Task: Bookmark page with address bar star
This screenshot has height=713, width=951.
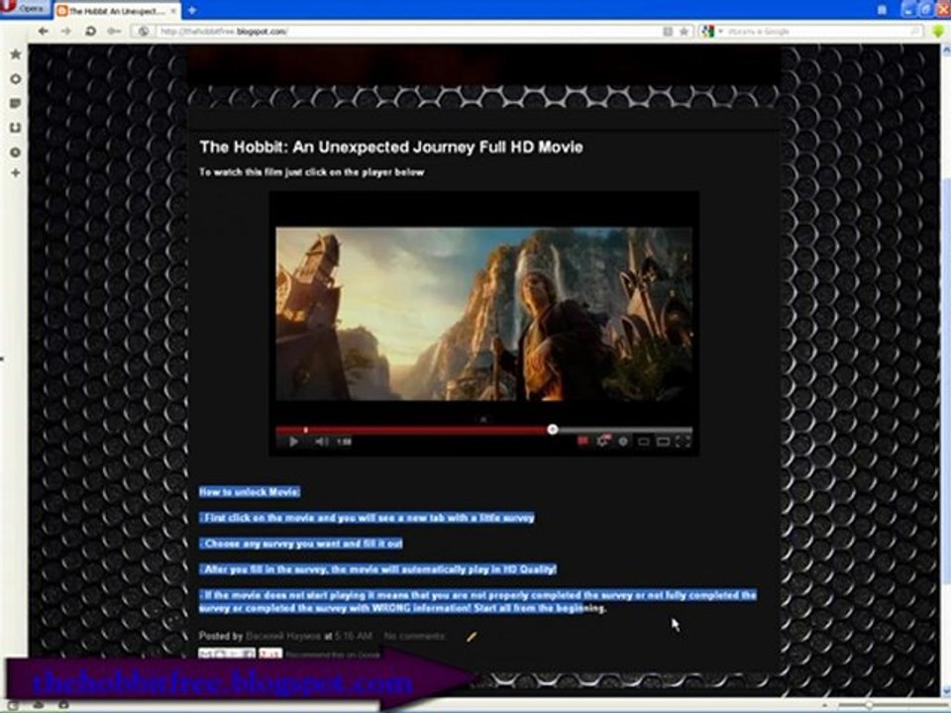Action: tap(684, 32)
